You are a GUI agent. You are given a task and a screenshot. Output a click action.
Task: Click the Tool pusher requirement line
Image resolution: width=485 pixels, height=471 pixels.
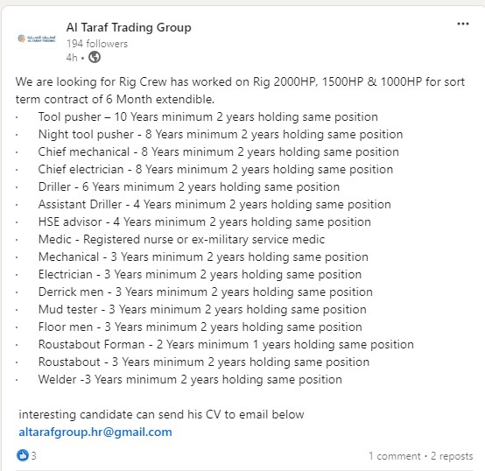coord(207,117)
